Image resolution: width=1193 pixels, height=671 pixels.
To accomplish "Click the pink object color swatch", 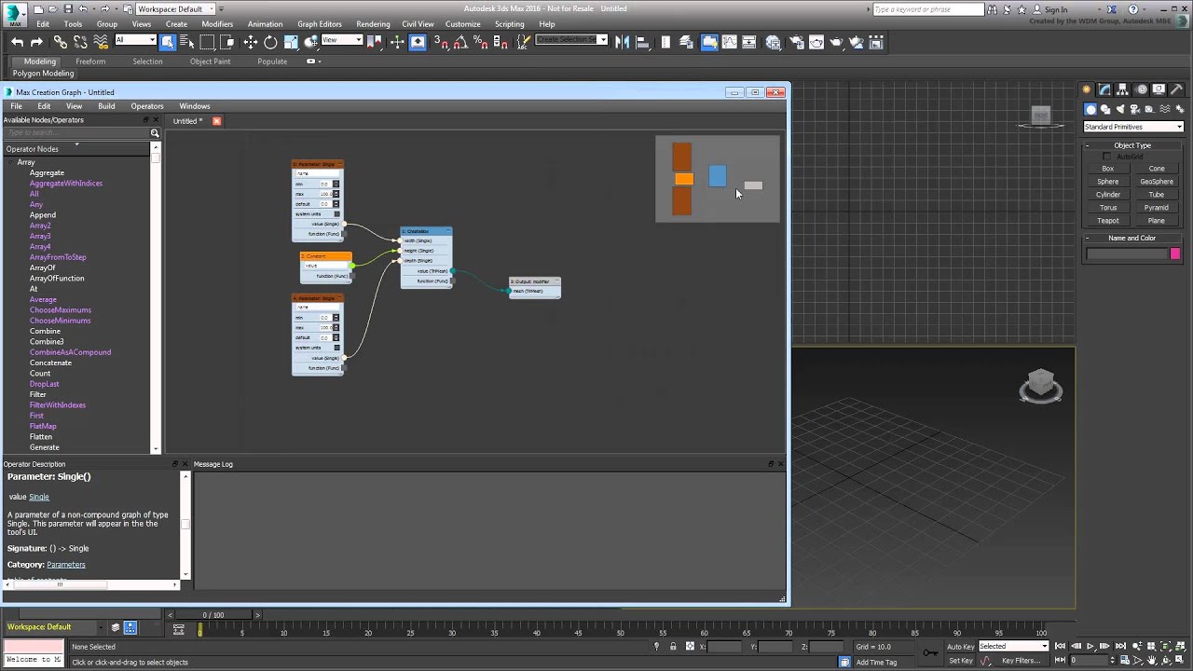I will (x=1175, y=253).
